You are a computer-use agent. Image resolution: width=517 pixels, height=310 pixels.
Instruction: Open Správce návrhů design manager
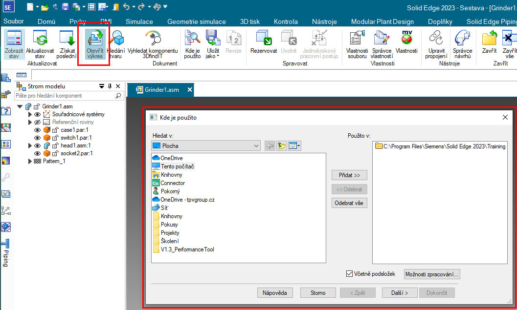click(462, 45)
